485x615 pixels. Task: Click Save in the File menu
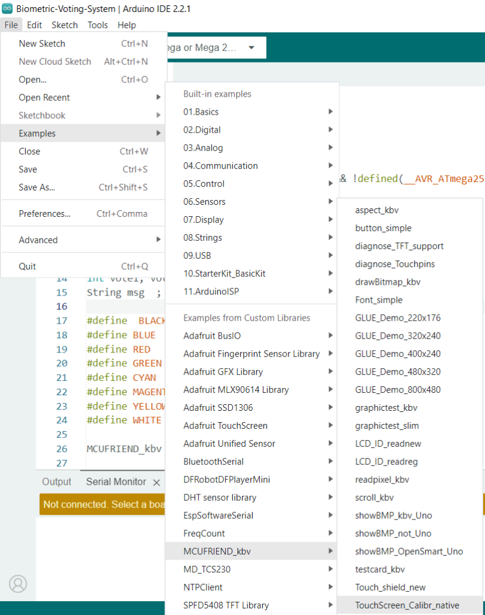point(83,169)
